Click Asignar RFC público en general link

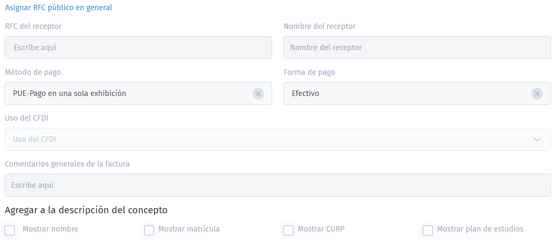coord(59,8)
